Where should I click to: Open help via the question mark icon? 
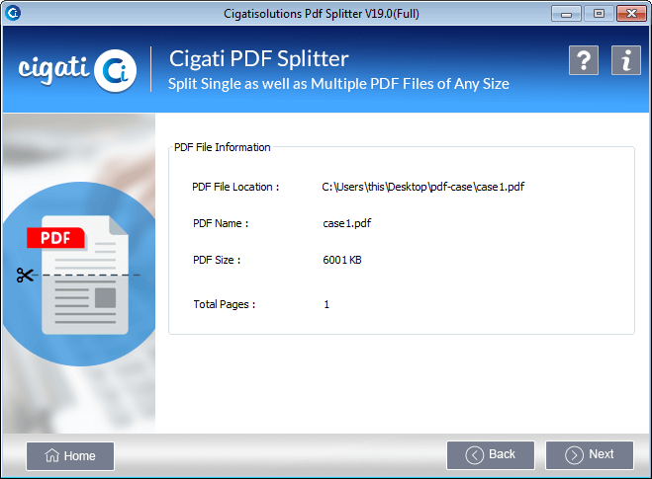[584, 60]
